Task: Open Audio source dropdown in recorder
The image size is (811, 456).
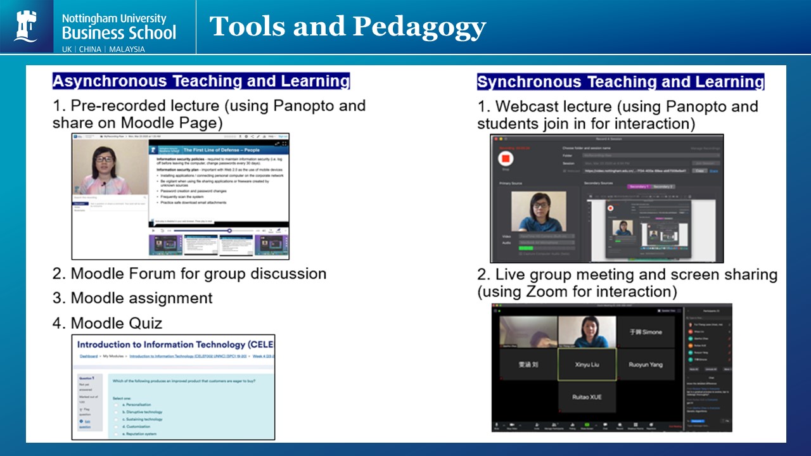Action: point(547,243)
